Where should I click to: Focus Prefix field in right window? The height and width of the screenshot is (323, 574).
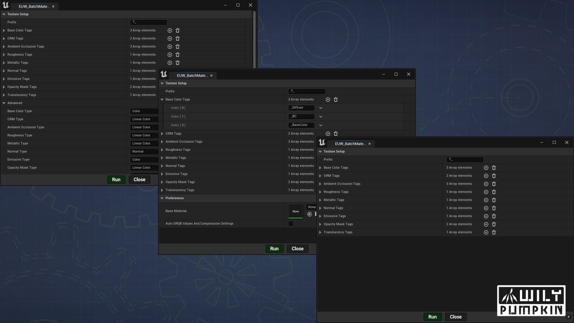[x=465, y=160]
